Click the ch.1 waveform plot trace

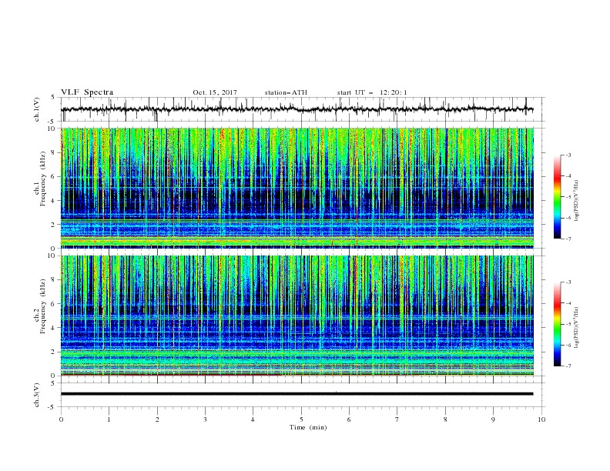click(297, 109)
